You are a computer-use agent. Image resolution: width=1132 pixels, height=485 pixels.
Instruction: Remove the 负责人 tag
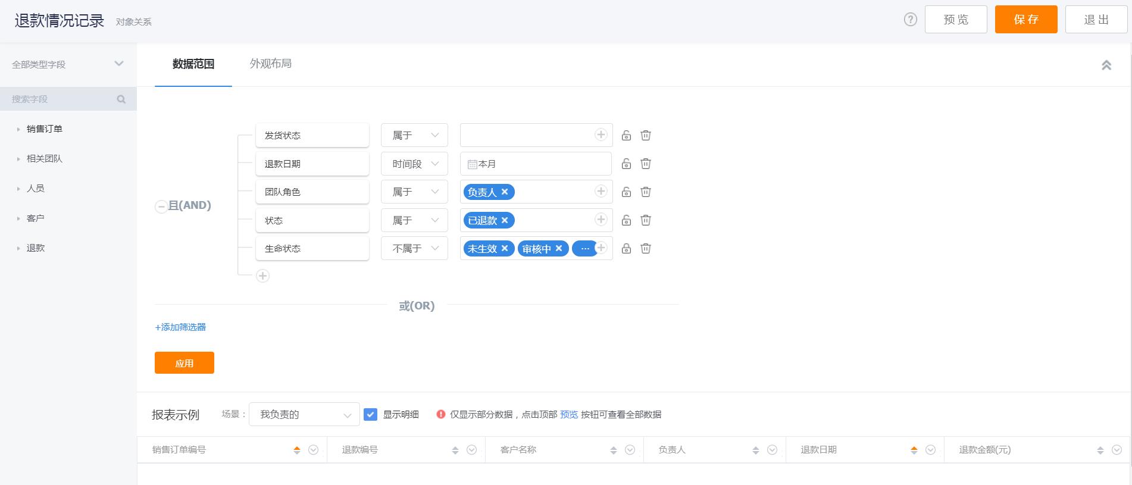coord(505,192)
